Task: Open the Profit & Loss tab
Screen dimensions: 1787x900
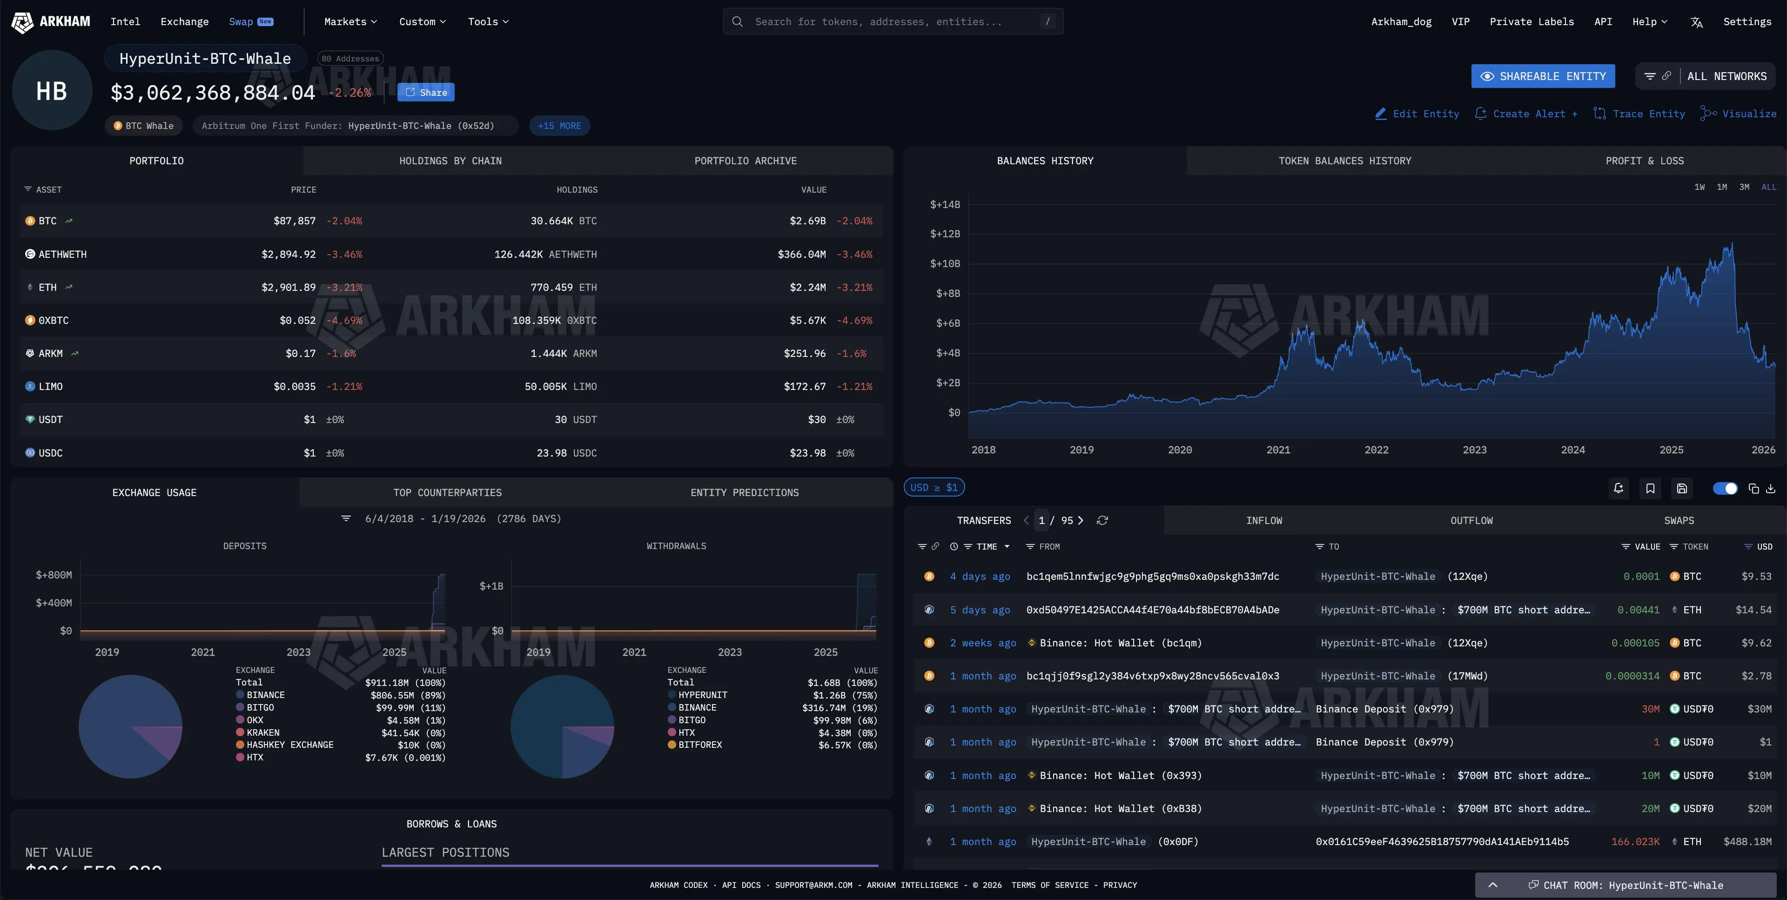Action: pos(1644,161)
